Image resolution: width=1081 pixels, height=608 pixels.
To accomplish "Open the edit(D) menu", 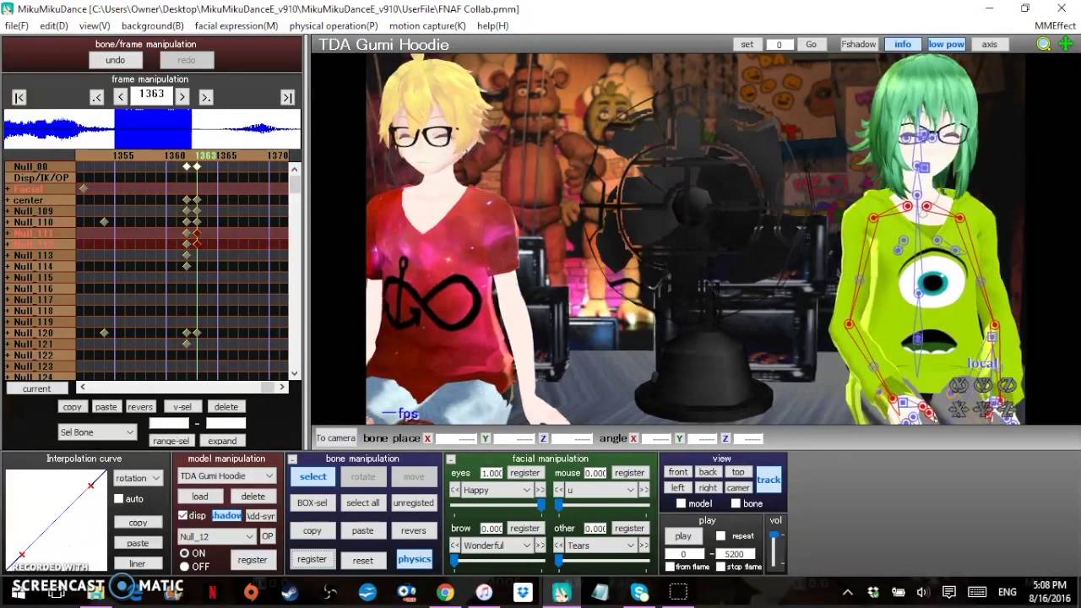I will [x=53, y=26].
